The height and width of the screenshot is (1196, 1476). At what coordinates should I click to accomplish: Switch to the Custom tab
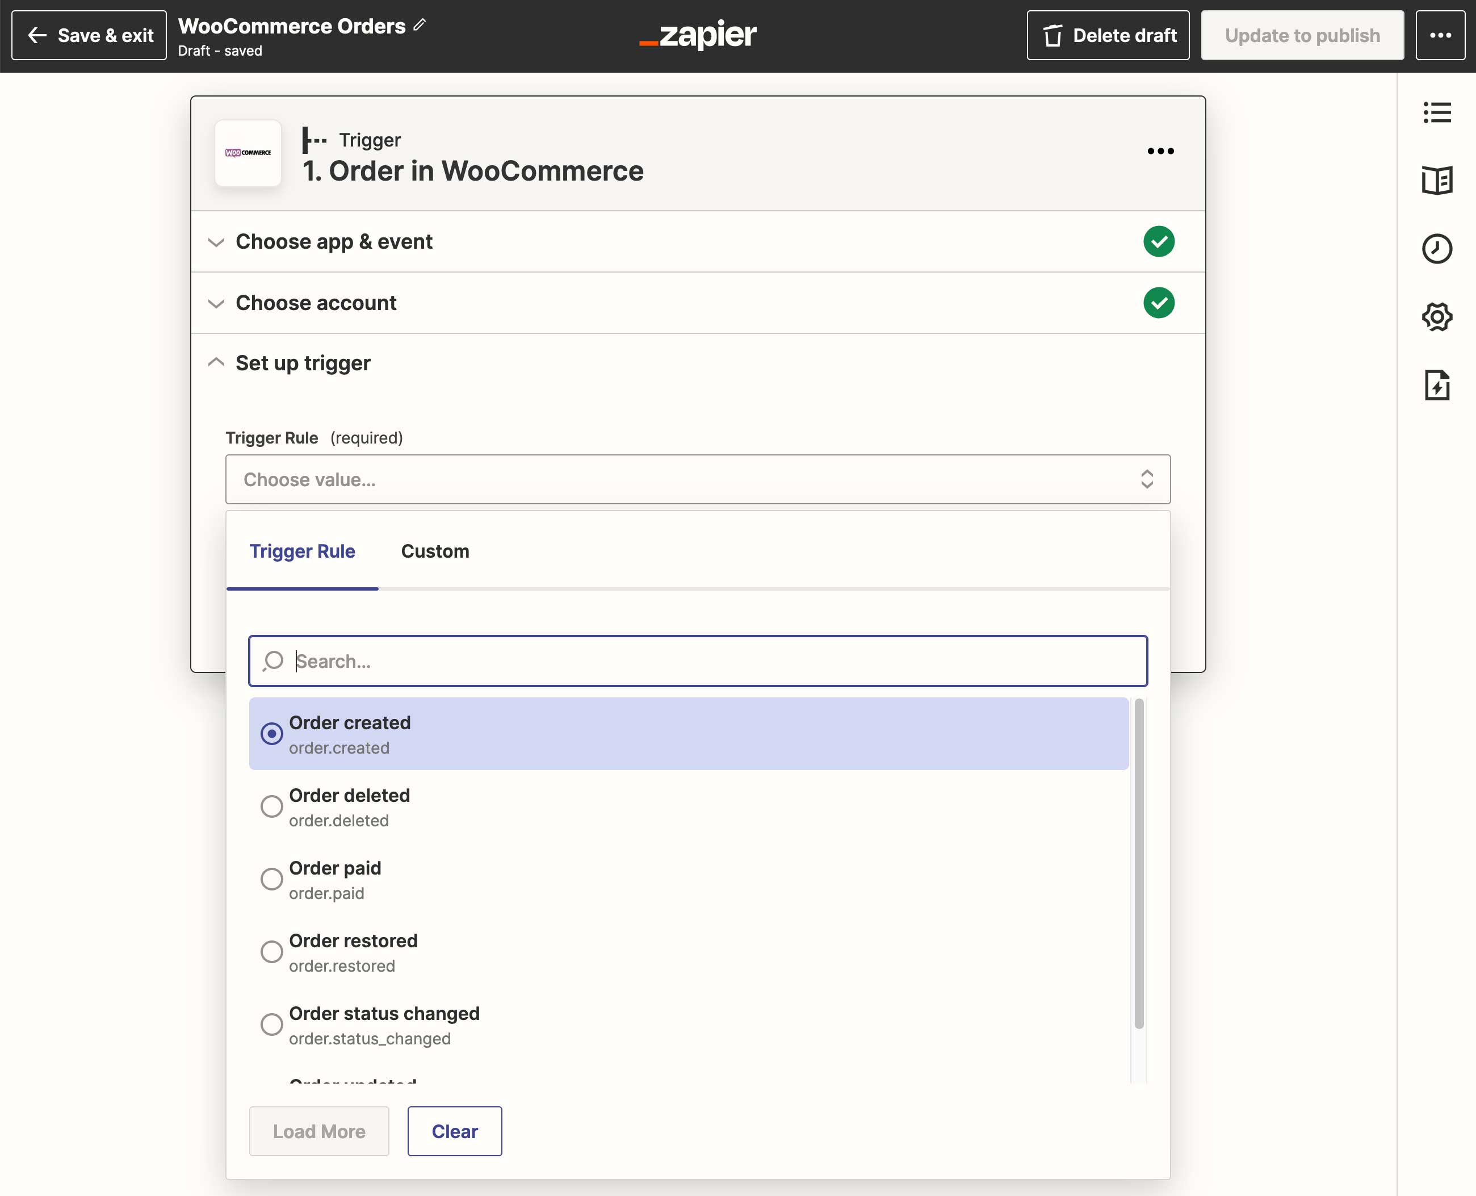(x=435, y=550)
